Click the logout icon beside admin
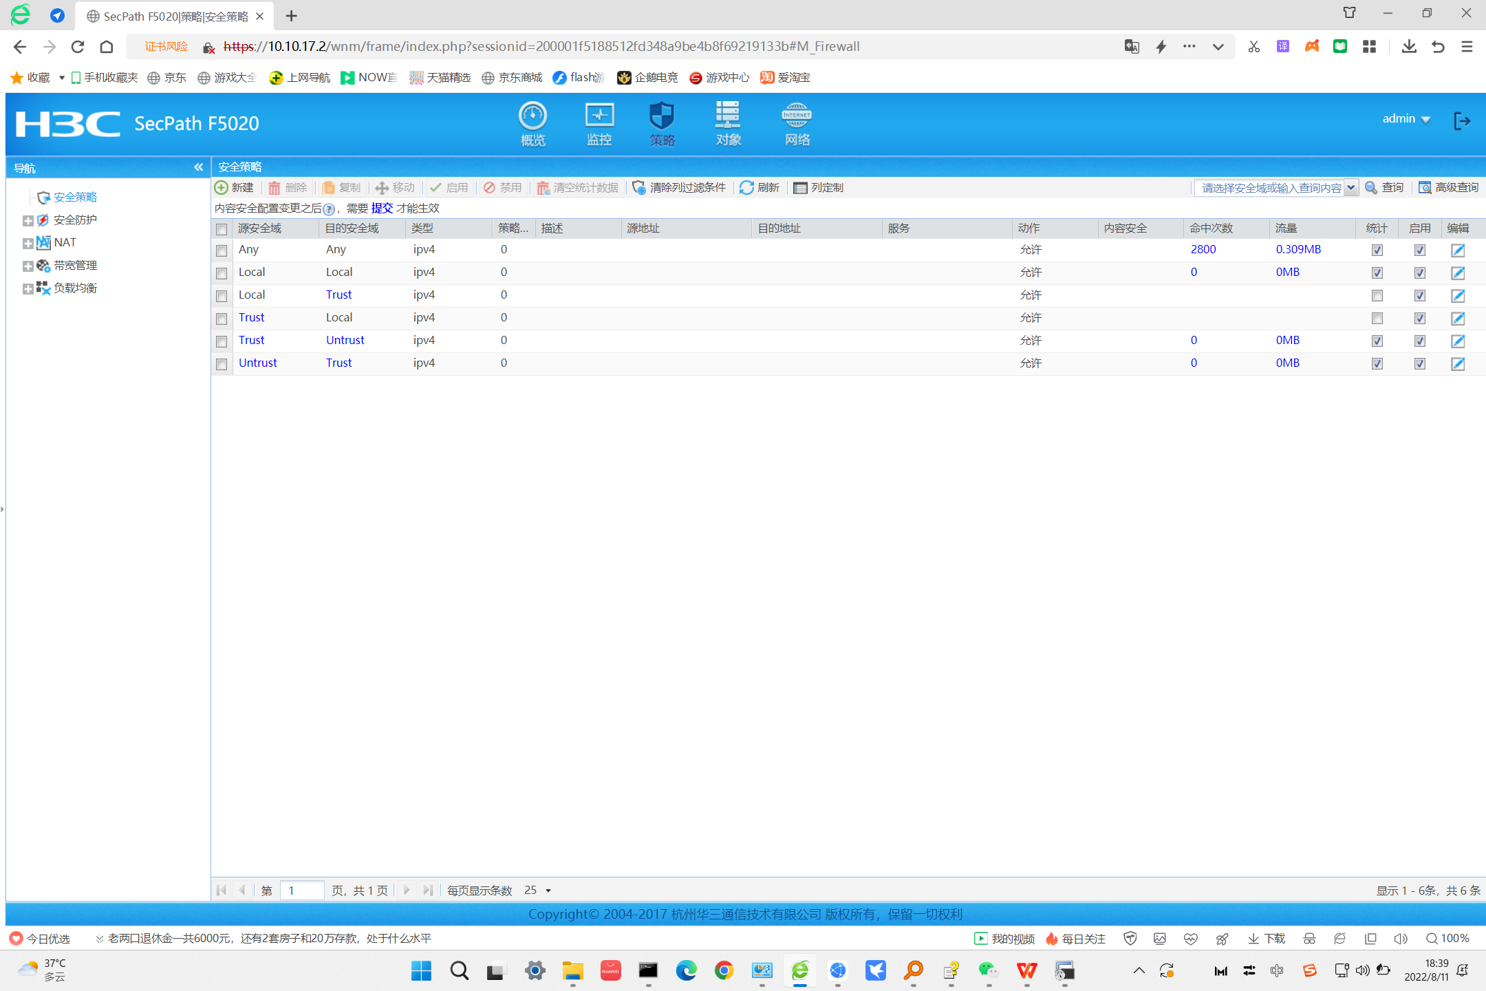Screen dimensions: 1486x991 point(1461,121)
